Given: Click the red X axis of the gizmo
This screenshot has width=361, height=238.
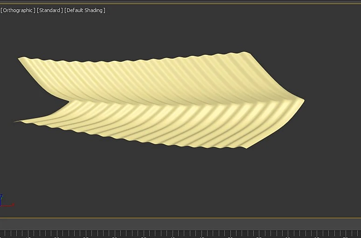Looking at the screenshot, I should point(7,205).
